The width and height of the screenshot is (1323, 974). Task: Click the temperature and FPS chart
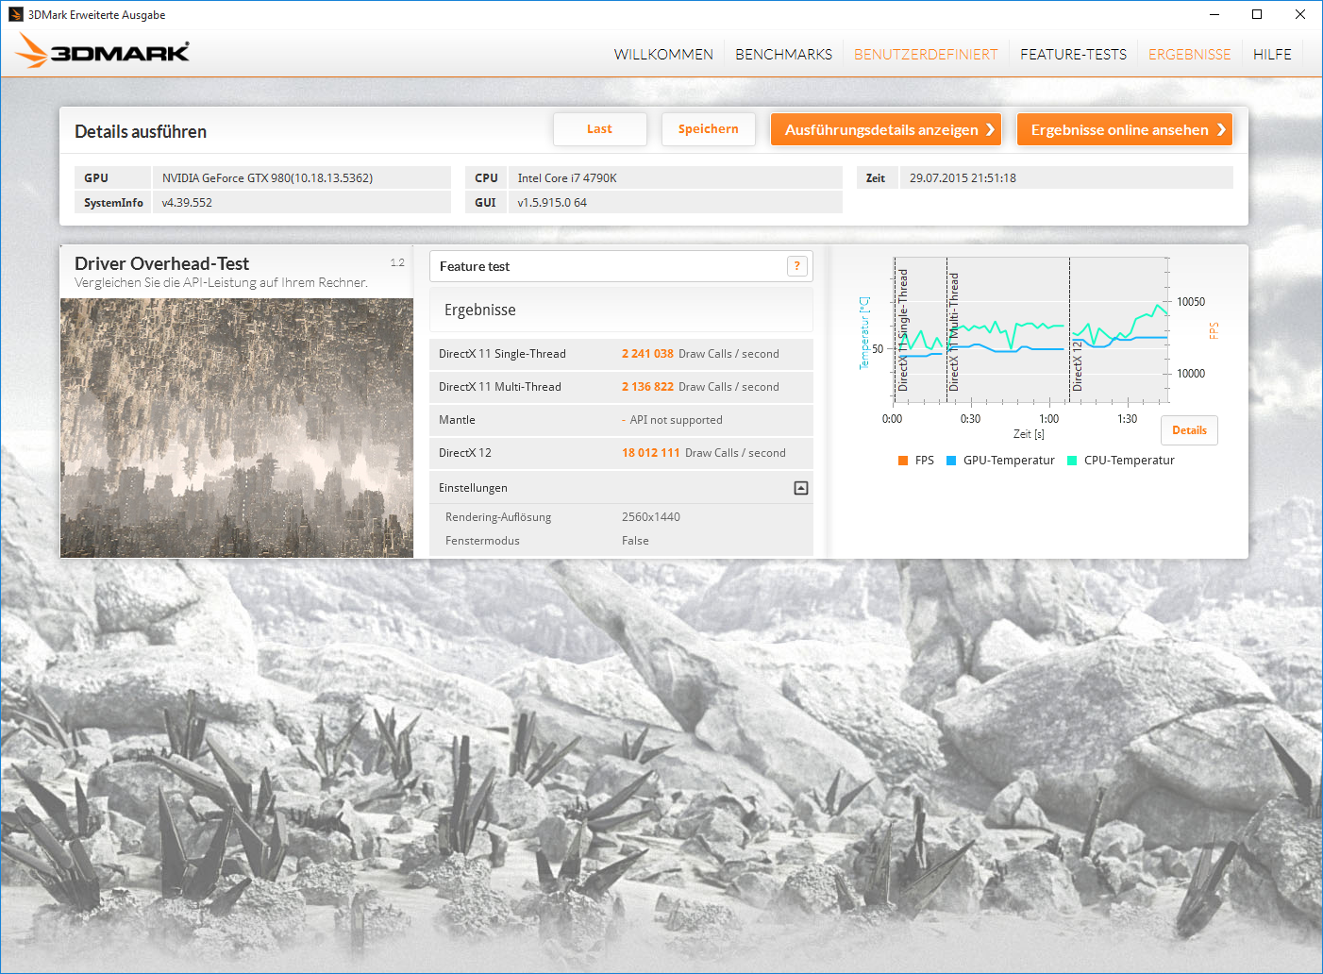pyautogui.click(x=1030, y=329)
